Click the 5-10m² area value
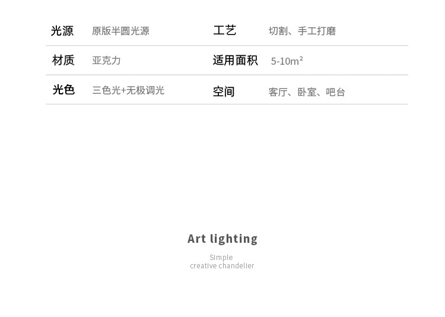The width and height of the screenshot is (445, 317). tap(287, 61)
